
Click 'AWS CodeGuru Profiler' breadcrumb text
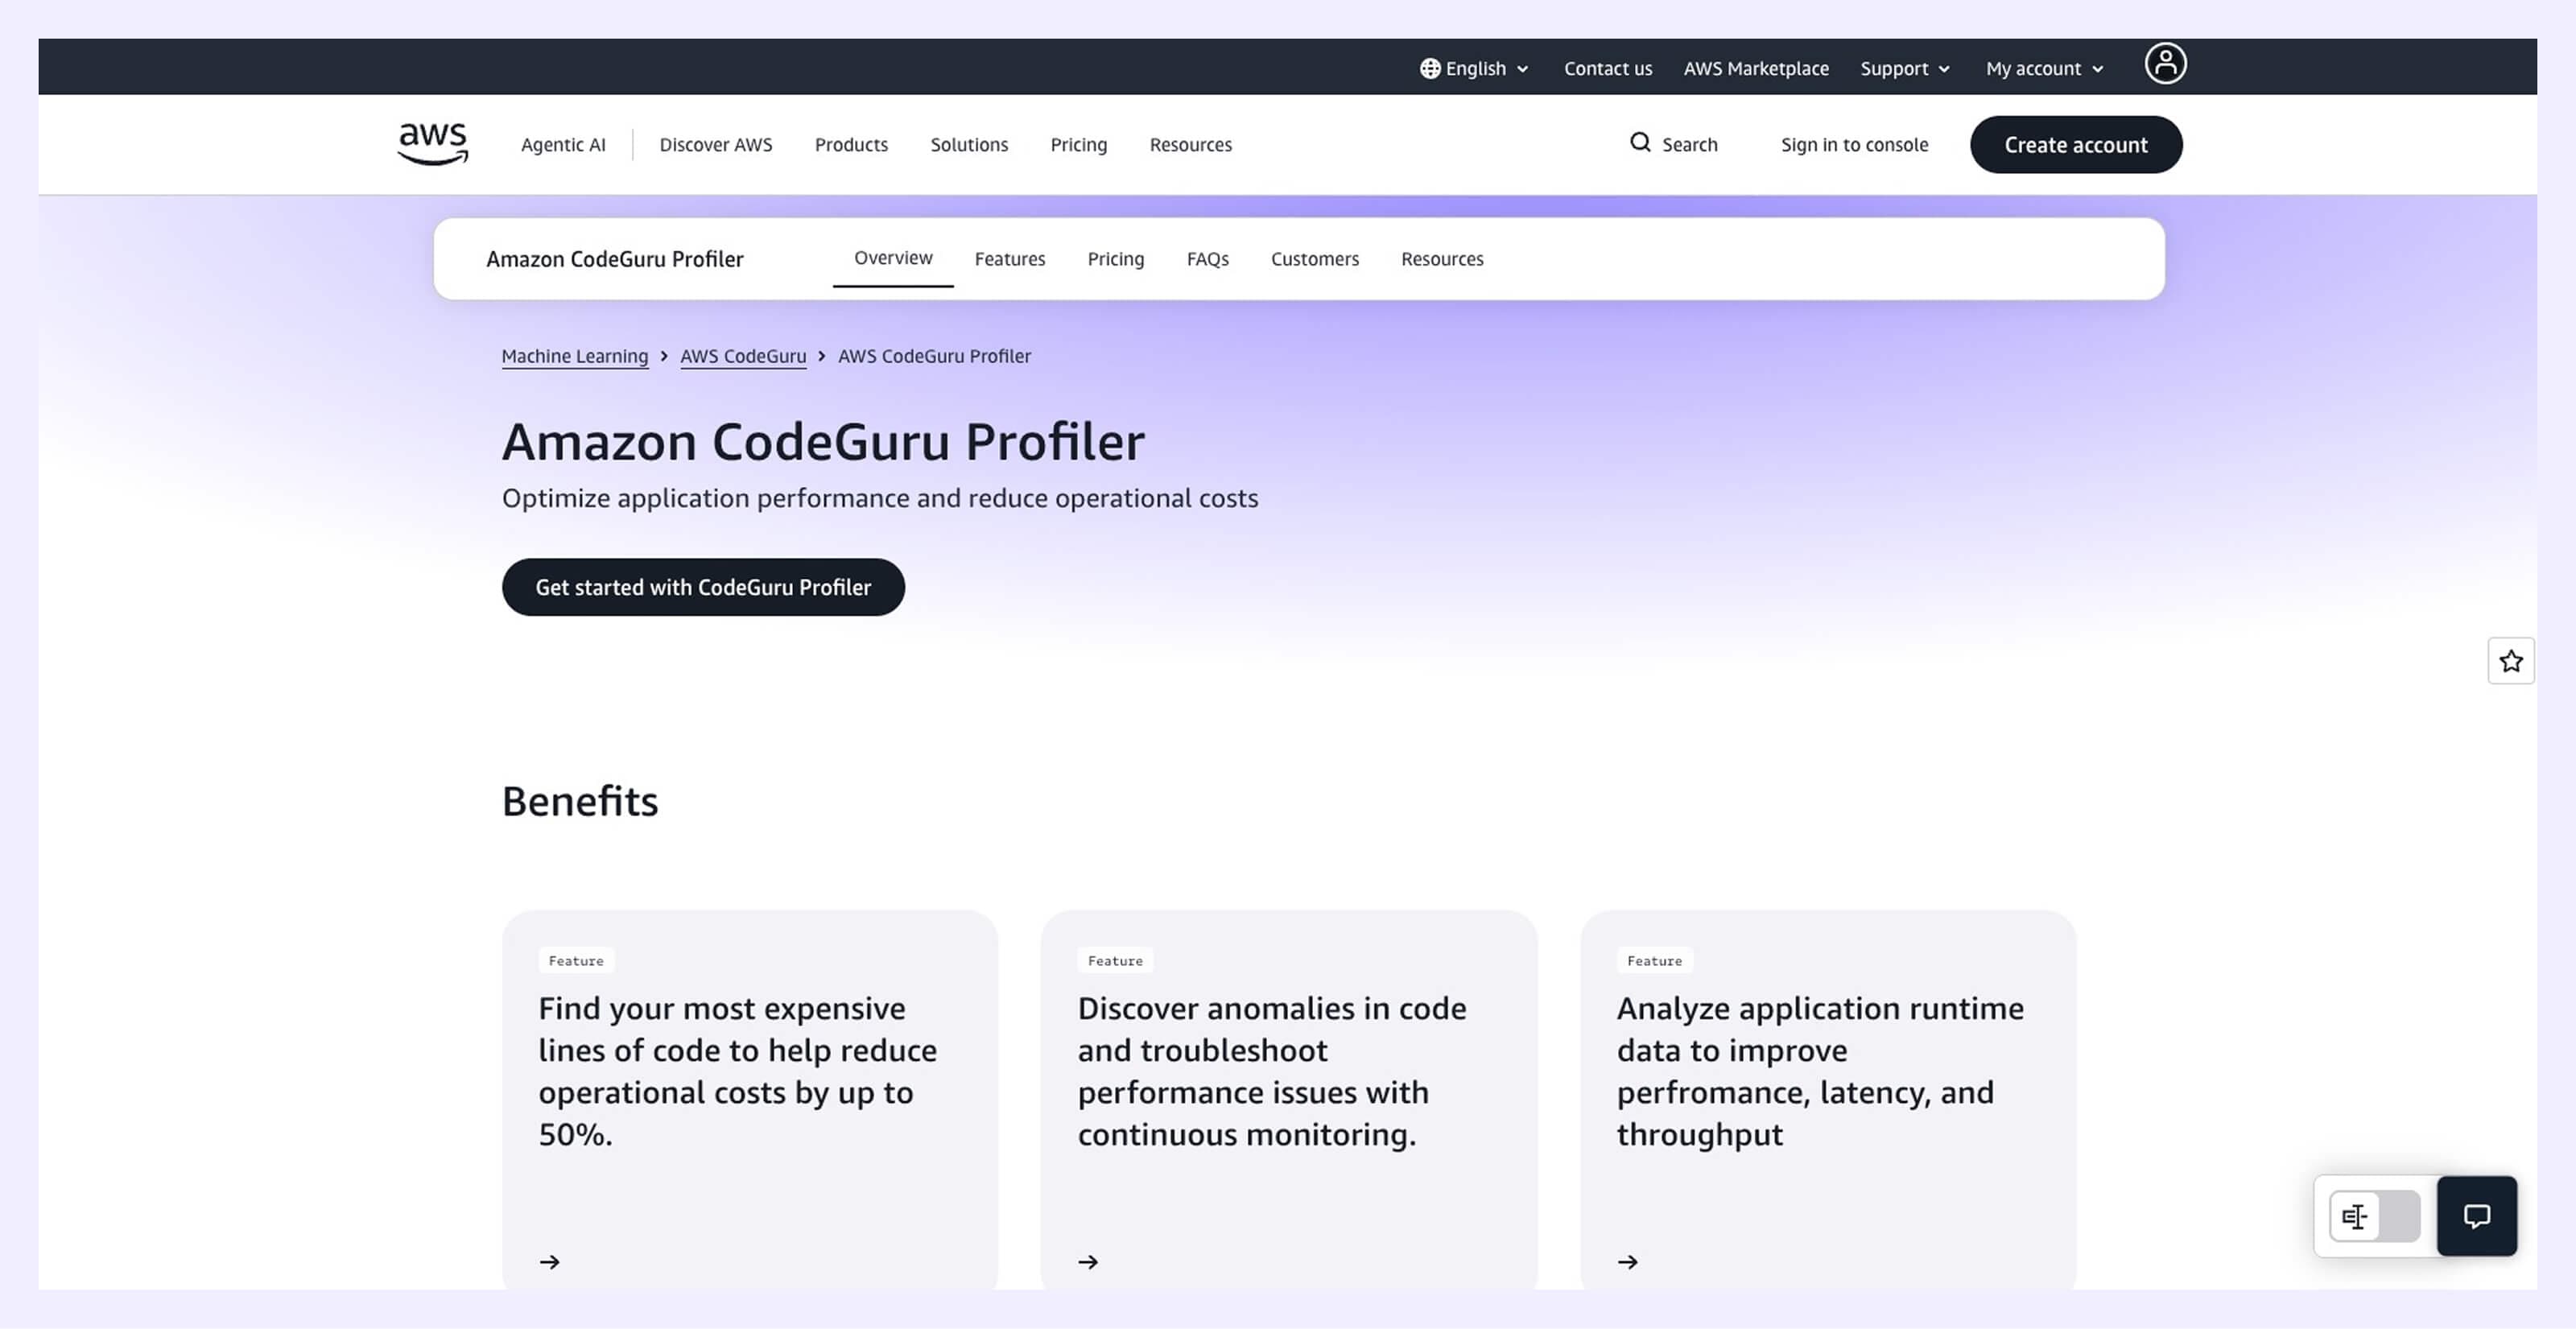point(934,356)
